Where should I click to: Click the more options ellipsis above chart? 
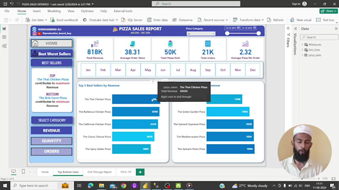[166, 80]
